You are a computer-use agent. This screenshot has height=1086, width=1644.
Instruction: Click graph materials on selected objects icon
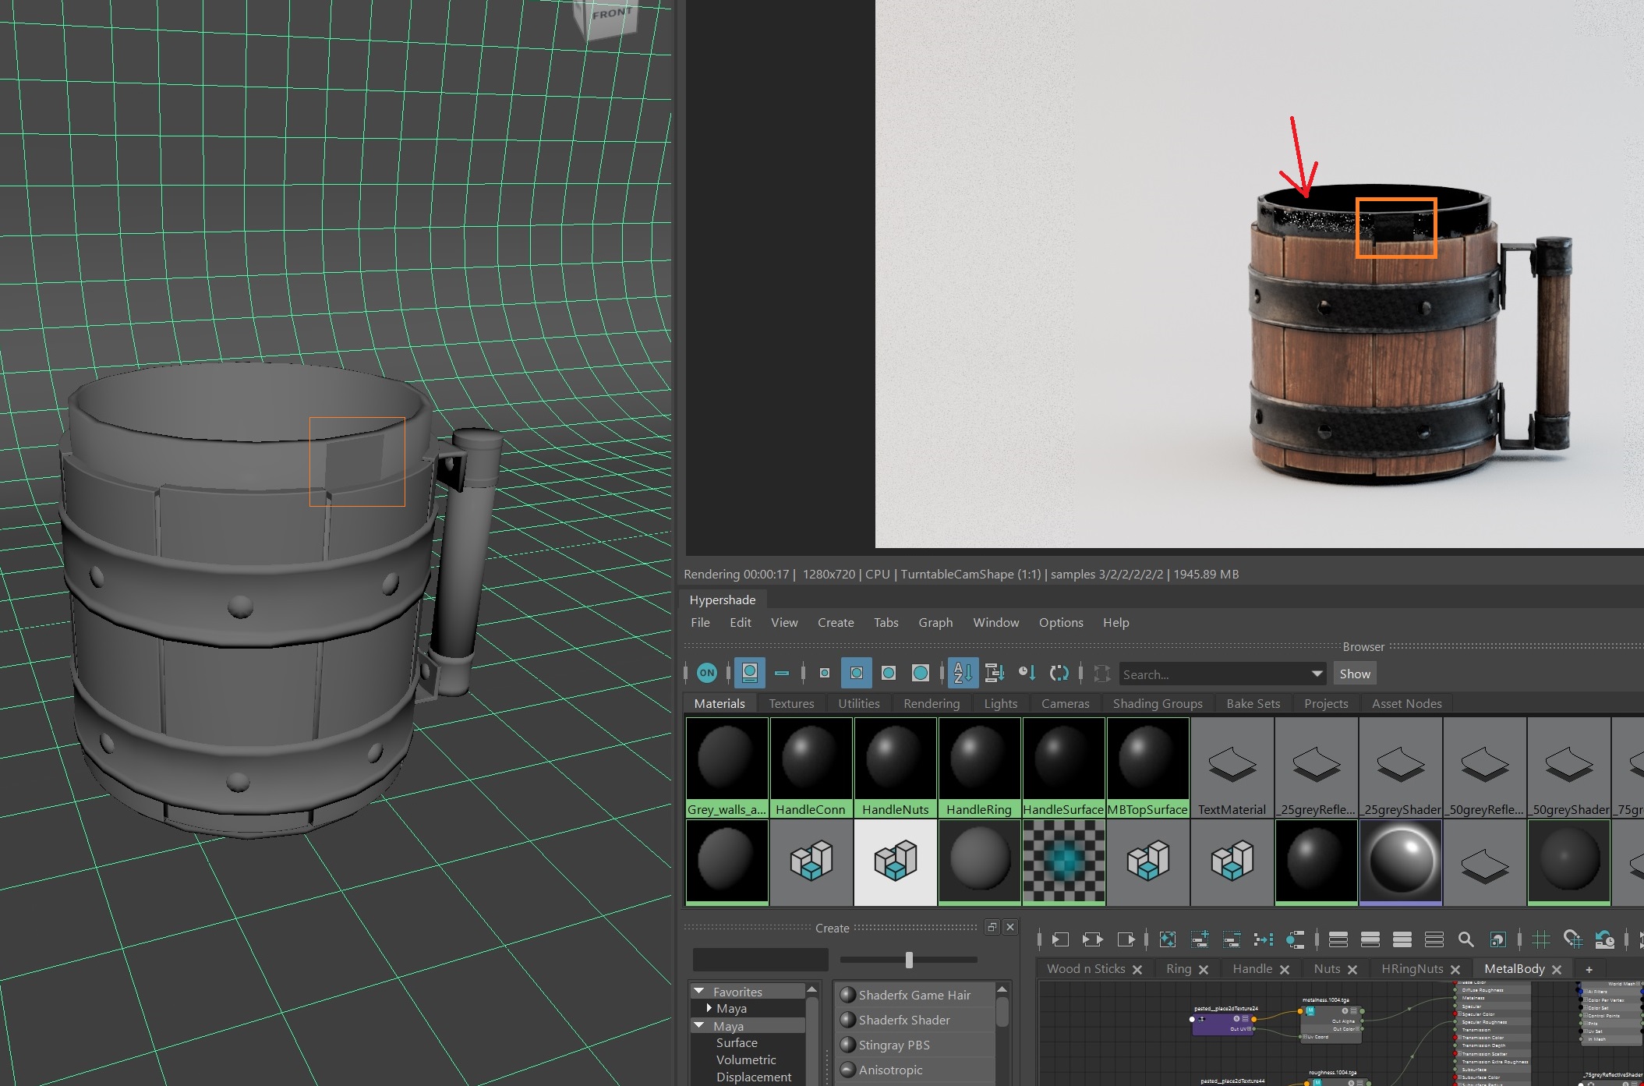pyautogui.click(x=1296, y=939)
